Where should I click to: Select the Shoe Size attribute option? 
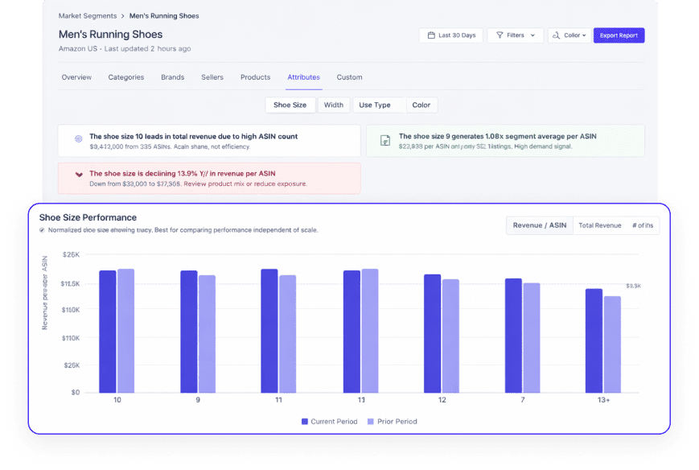pyautogui.click(x=290, y=105)
